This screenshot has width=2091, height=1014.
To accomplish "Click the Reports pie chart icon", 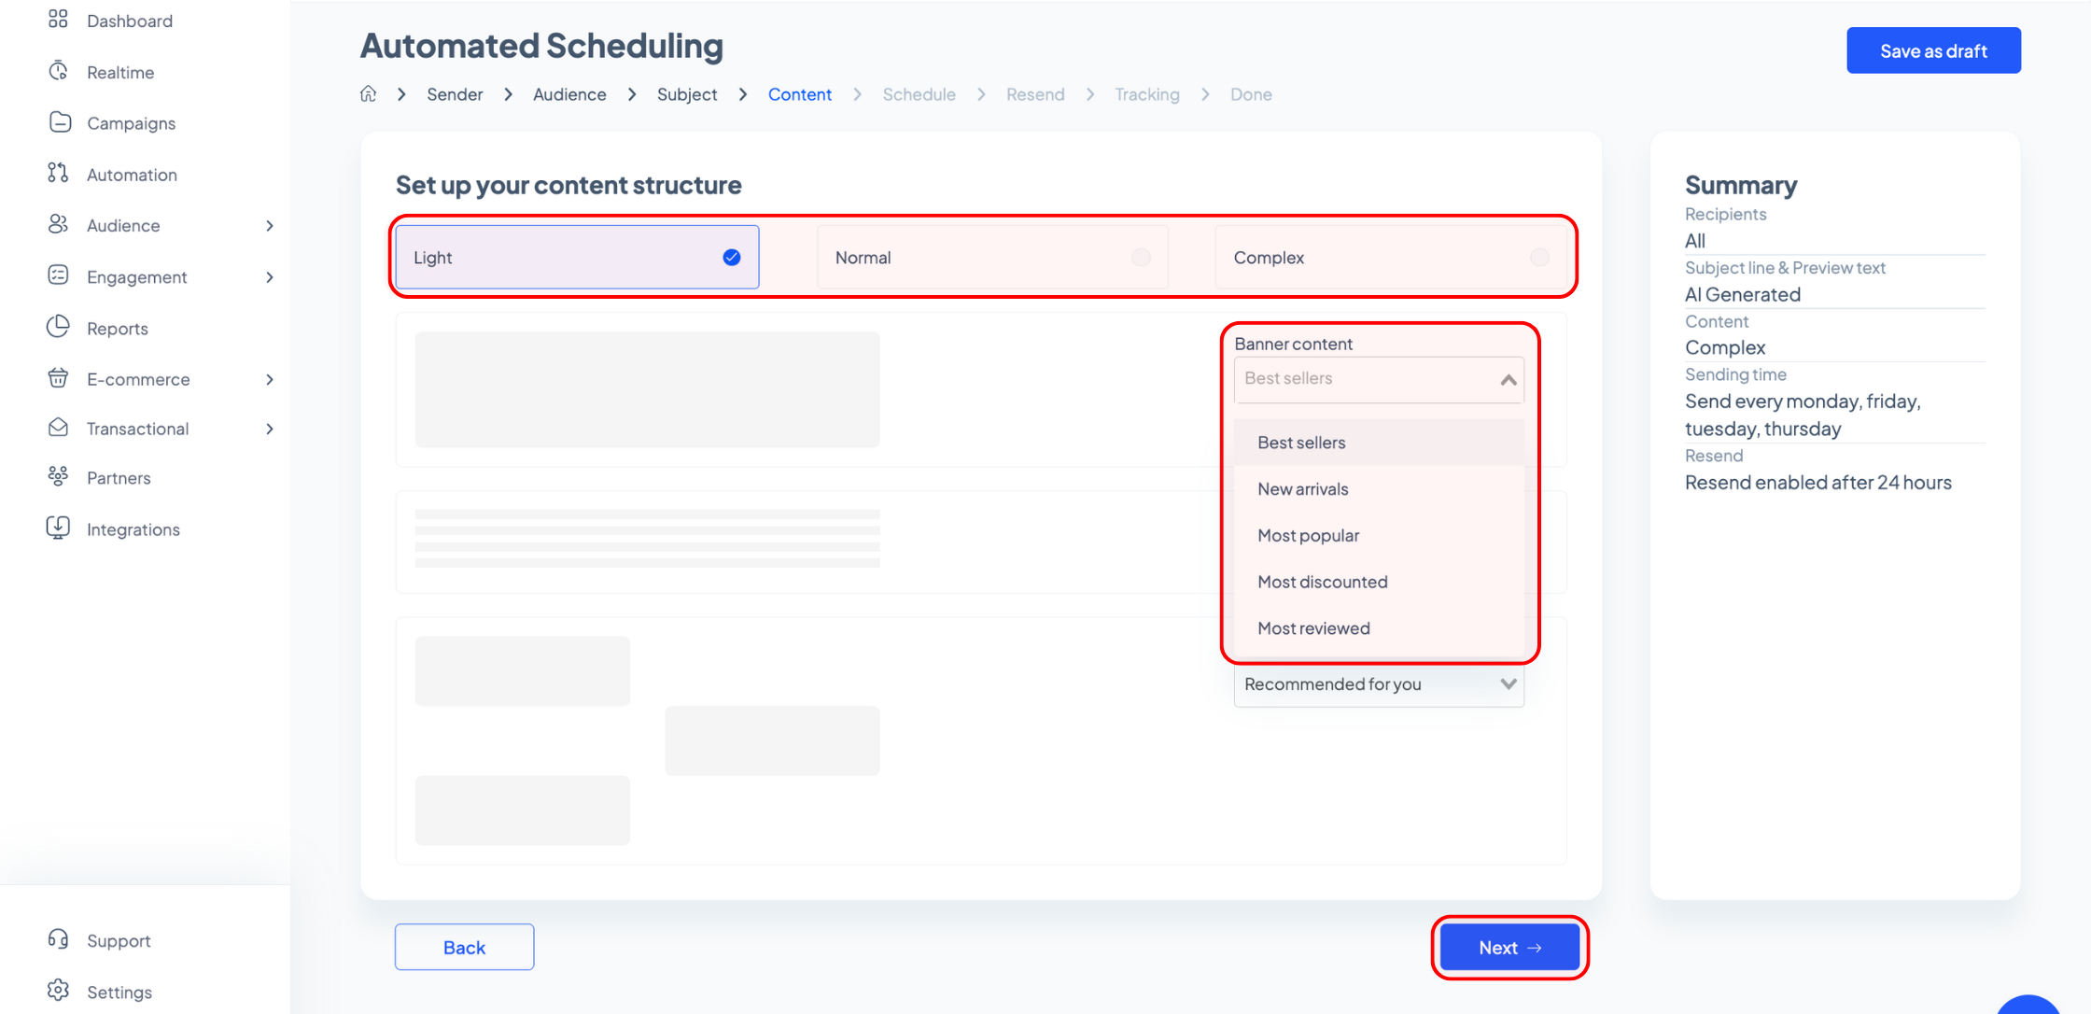I will tap(58, 327).
